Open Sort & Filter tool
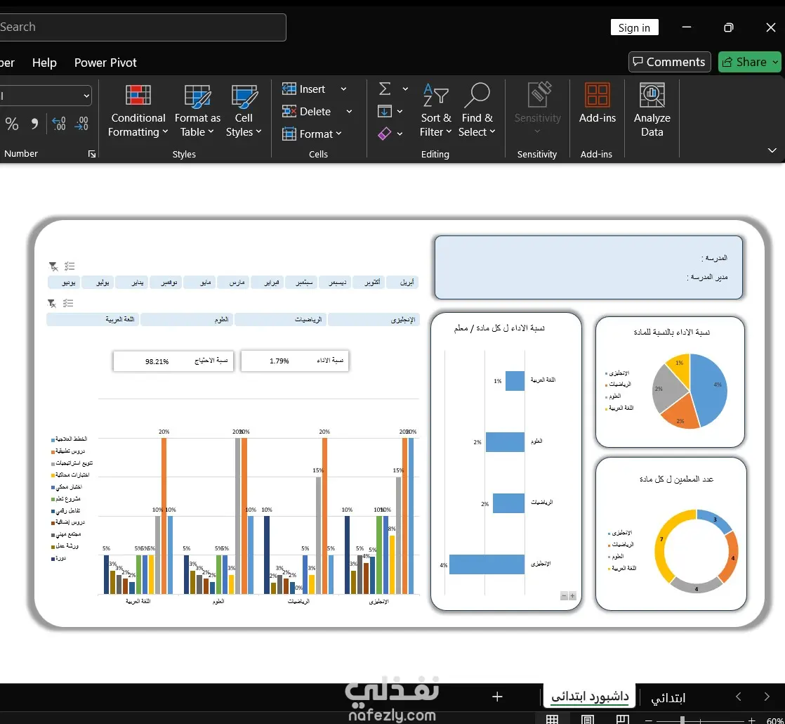785x724 pixels. (435, 111)
